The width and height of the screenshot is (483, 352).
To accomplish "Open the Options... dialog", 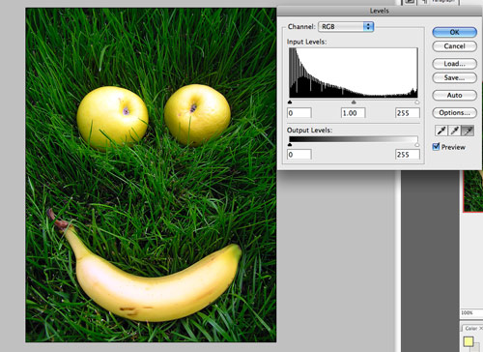I will [454, 112].
